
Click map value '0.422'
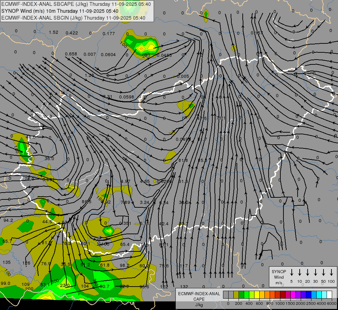pyautogui.click(x=72, y=33)
